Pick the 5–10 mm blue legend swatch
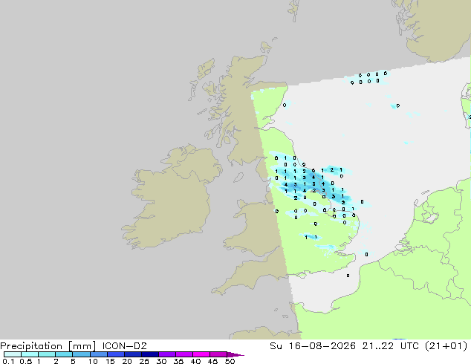The height and width of the screenshot is (364, 471). (81, 354)
